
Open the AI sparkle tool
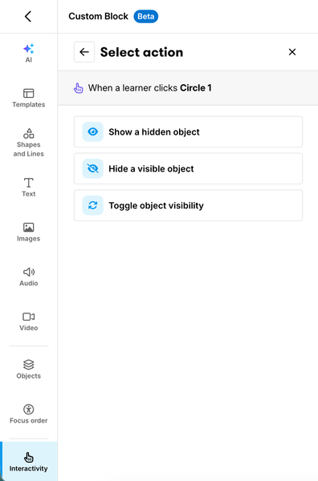(x=29, y=49)
